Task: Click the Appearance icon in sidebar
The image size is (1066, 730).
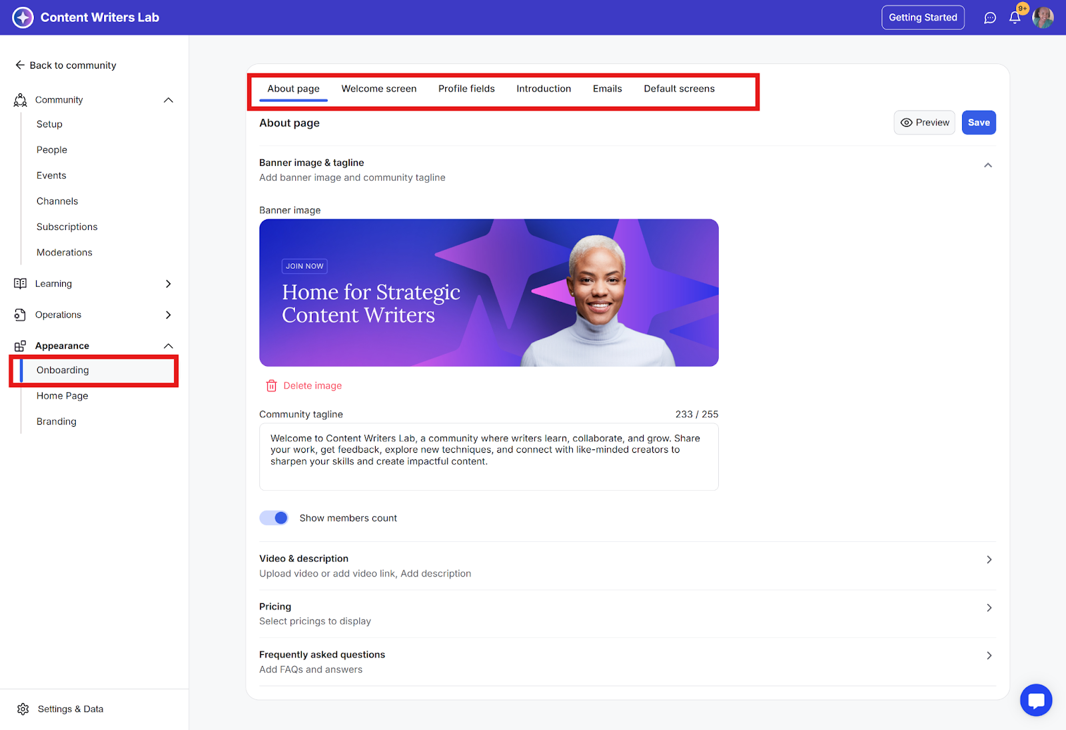Action: [x=21, y=346]
